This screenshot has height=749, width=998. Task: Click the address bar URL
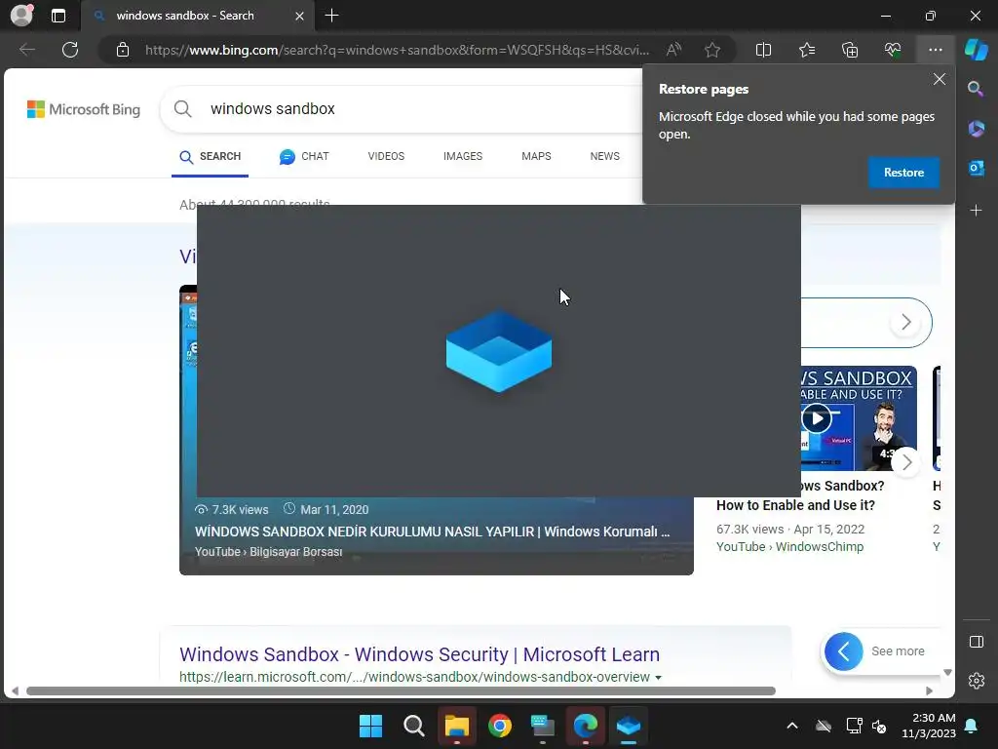pos(398,50)
